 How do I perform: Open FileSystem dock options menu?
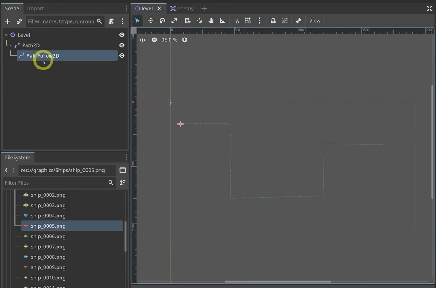(126, 158)
